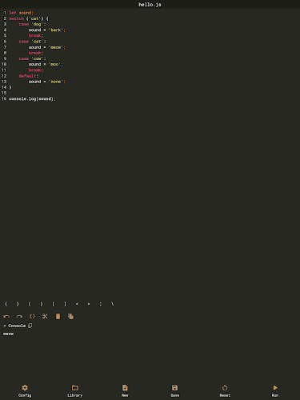Cut selection using scissors icon
The image size is (300, 400).
click(45, 317)
